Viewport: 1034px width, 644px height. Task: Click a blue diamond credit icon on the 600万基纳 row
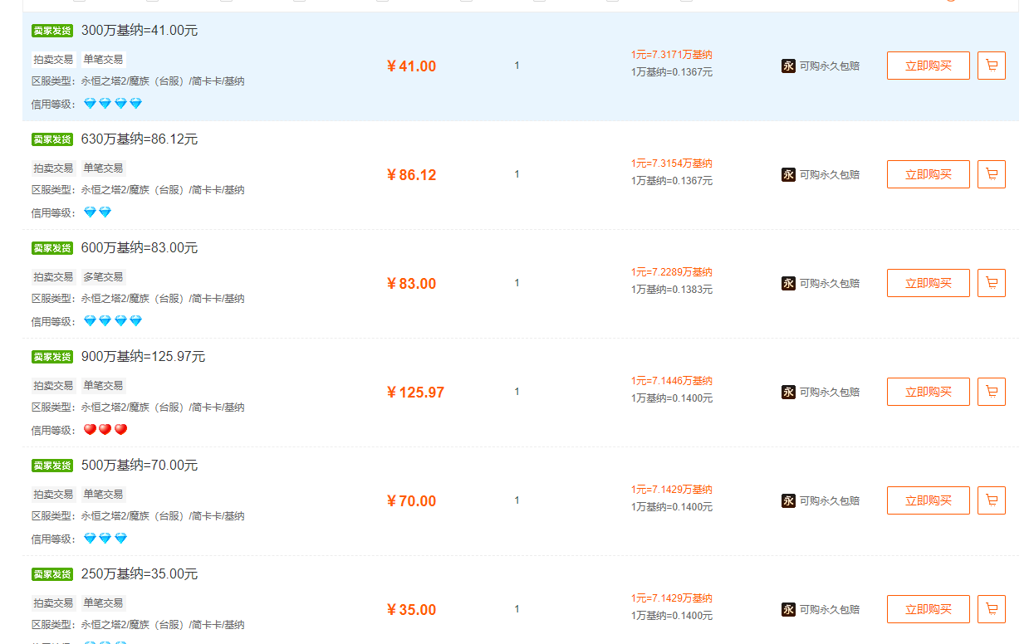pyautogui.click(x=90, y=320)
